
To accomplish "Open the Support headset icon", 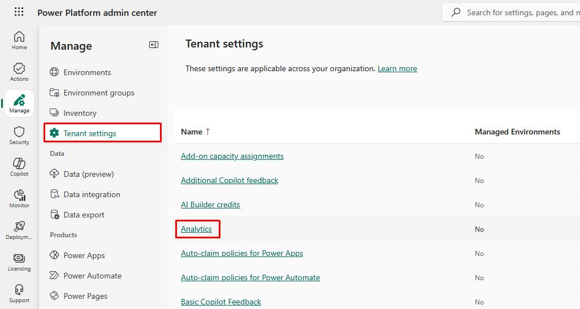I will pyautogui.click(x=19, y=294).
